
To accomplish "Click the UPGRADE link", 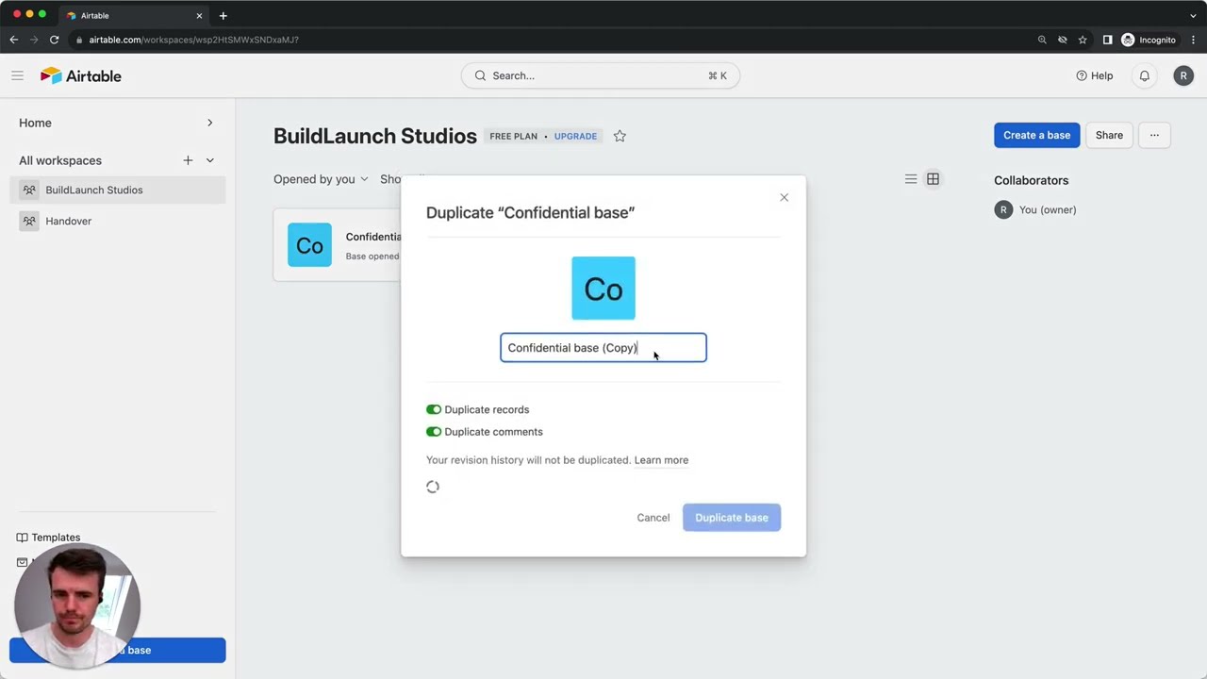I will point(575,136).
